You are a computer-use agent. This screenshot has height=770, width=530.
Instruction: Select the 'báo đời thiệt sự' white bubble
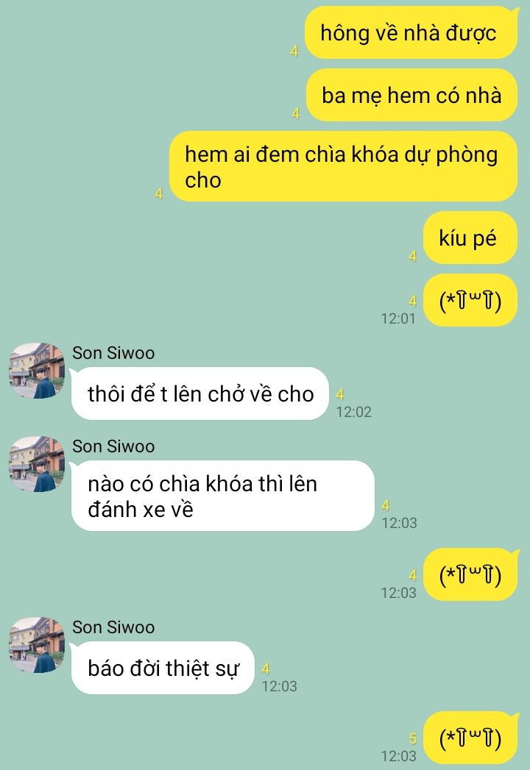tap(163, 668)
